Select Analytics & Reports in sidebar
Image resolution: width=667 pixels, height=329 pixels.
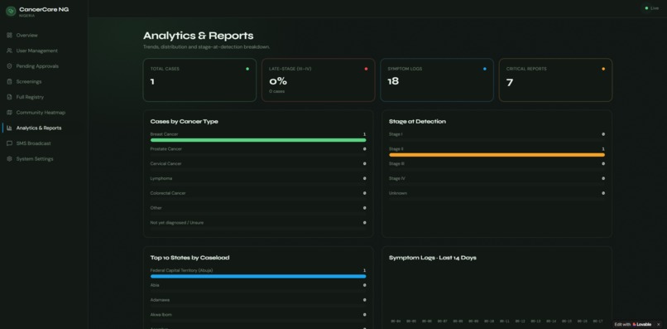pos(44,128)
